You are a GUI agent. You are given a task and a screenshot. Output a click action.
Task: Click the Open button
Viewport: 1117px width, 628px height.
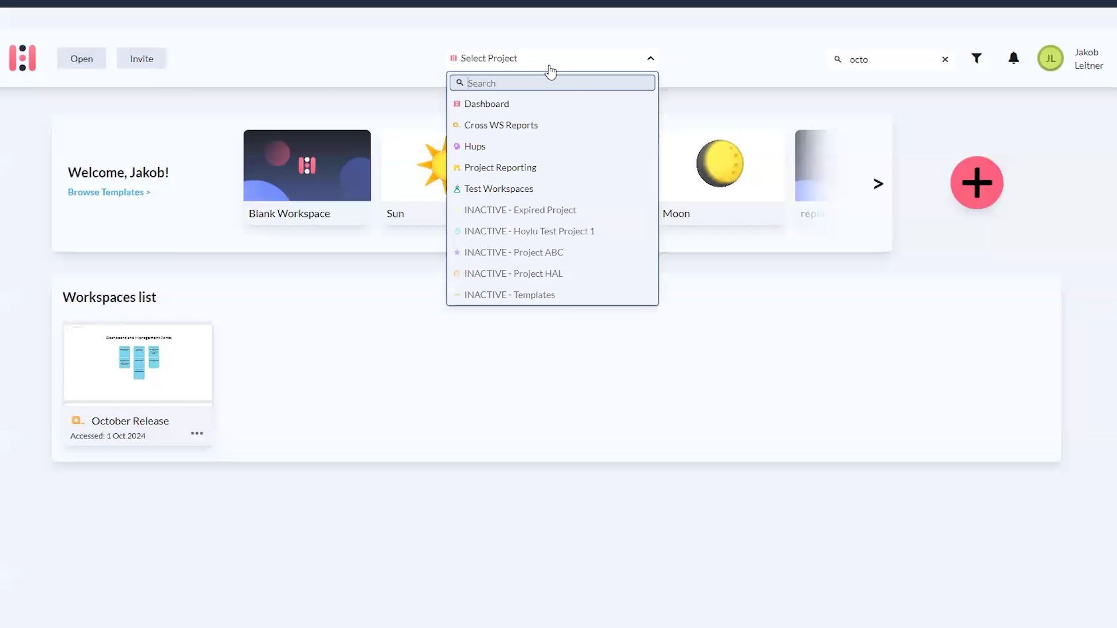(x=81, y=58)
